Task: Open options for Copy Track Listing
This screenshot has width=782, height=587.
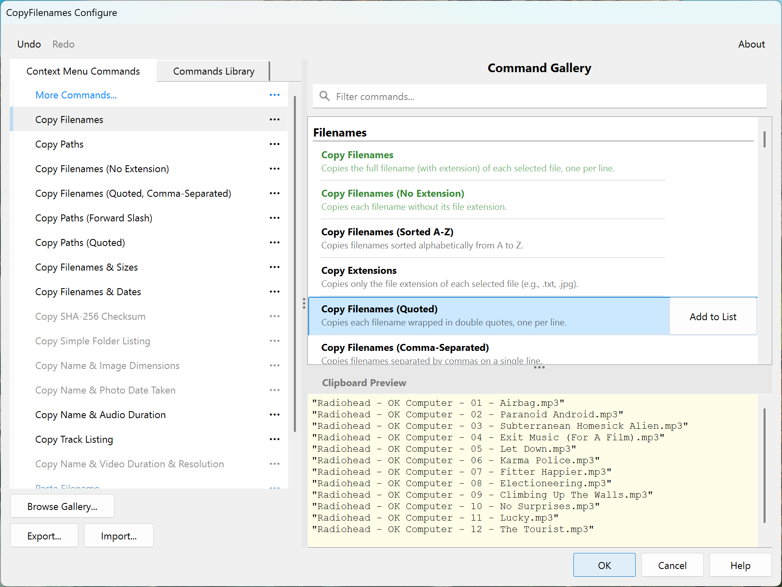Action: click(275, 439)
